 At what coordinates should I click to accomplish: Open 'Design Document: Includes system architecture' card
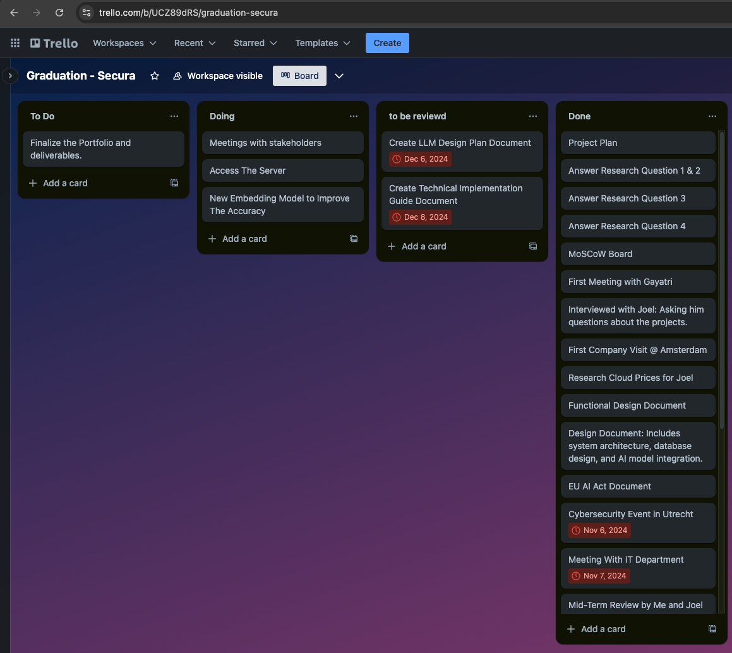tap(638, 446)
